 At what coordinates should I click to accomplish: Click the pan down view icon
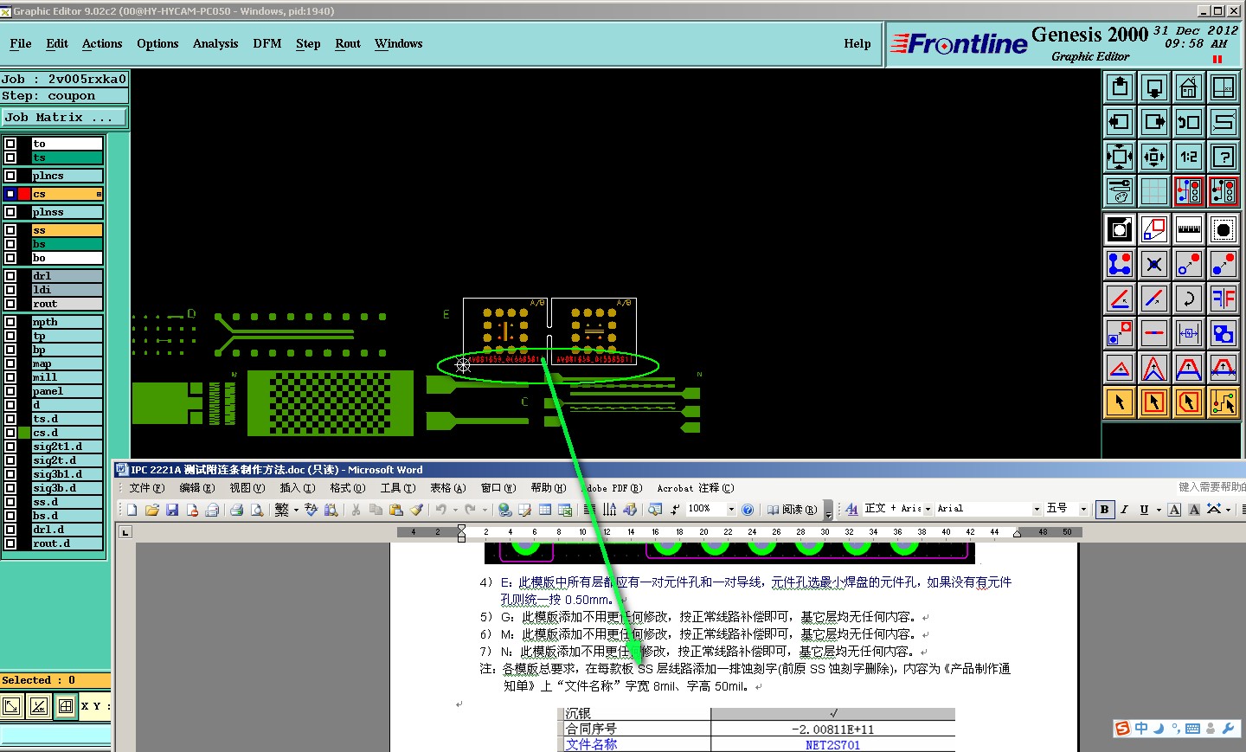[x=1154, y=87]
